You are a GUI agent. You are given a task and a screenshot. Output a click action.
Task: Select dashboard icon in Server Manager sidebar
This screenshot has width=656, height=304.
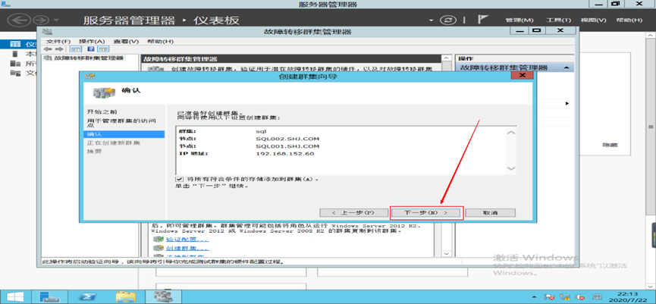tap(15, 44)
